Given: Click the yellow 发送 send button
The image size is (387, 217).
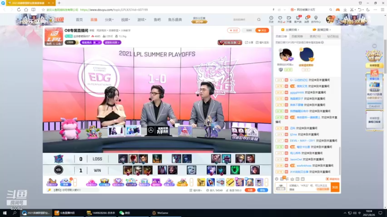Looking at the screenshot, I should click(335, 187).
